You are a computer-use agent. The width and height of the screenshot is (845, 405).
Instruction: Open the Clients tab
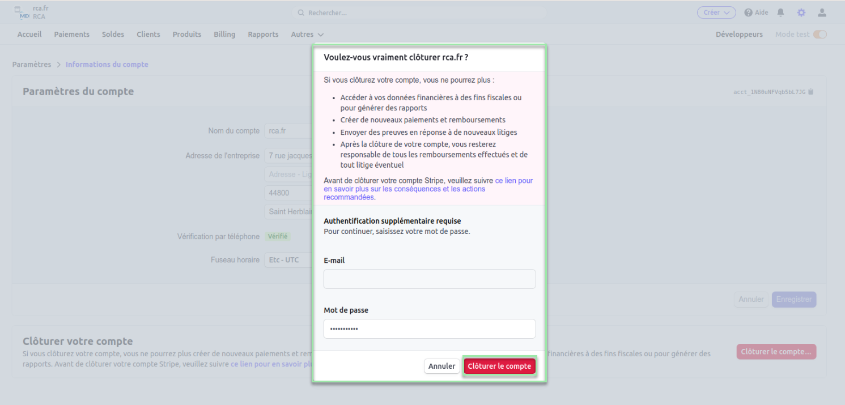148,35
